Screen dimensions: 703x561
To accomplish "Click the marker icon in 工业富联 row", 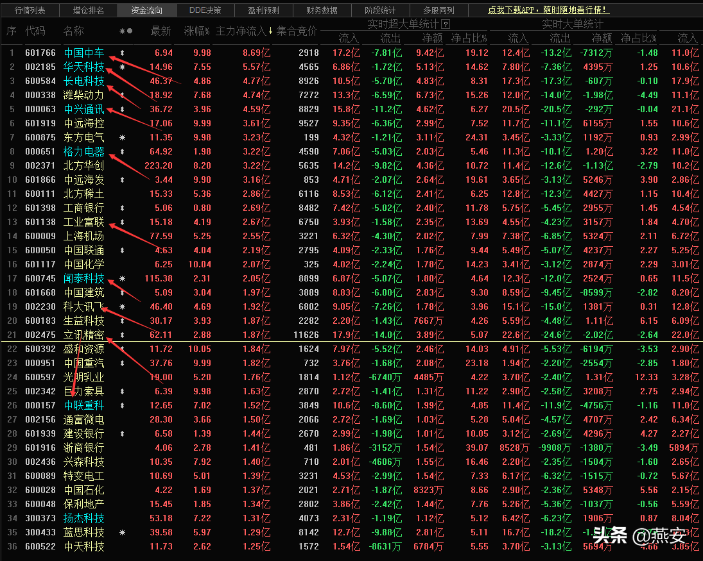I will click(x=123, y=222).
